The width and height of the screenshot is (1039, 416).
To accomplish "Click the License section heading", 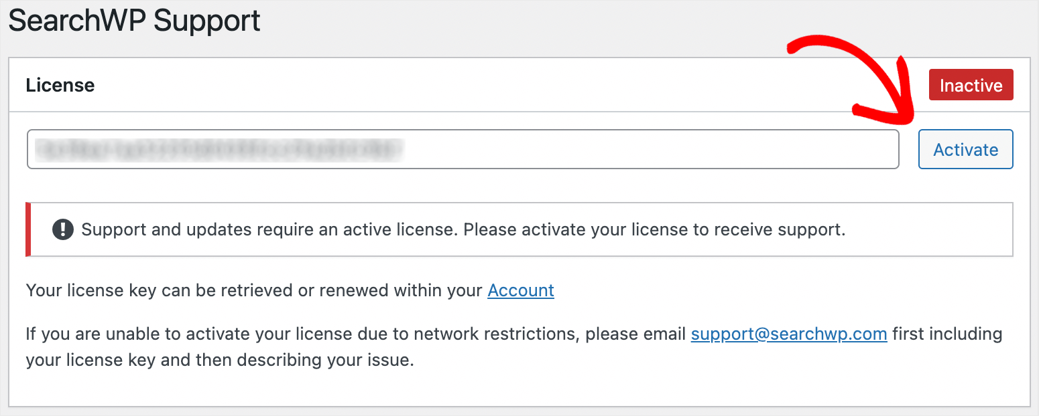I will pos(60,86).
